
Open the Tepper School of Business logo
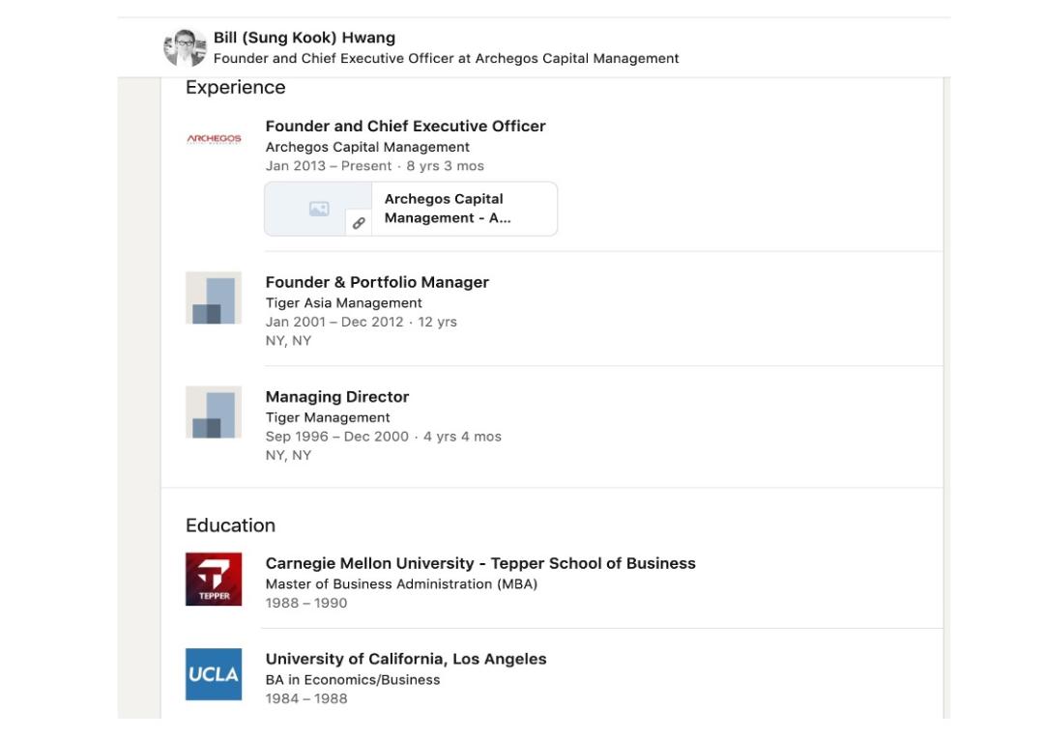[x=214, y=579]
